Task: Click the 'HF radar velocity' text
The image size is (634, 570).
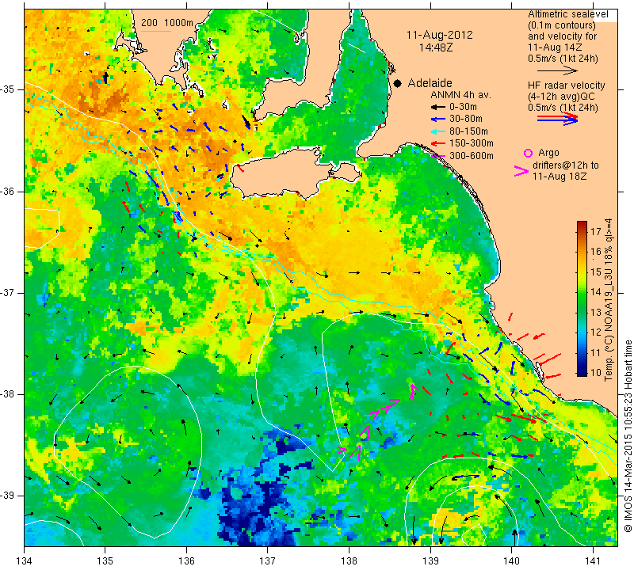Action: click(x=567, y=85)
